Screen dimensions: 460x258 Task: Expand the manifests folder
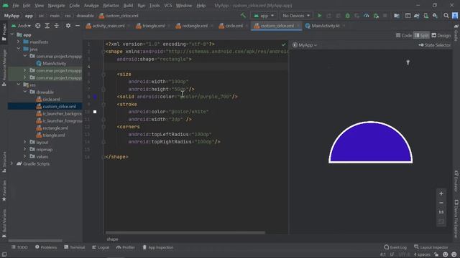19,42
